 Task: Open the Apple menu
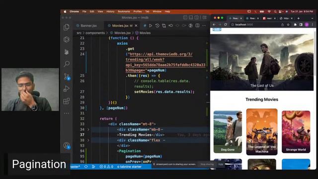pos(65,11)
